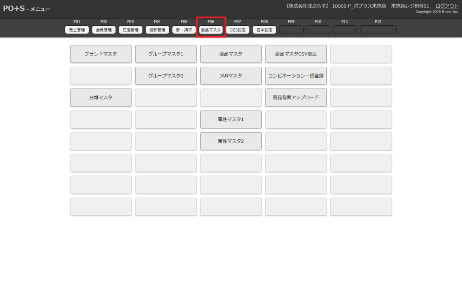Open F07 OES設定 menu
This screenshot has width=462, height=283.
click(x=238, y=30)
